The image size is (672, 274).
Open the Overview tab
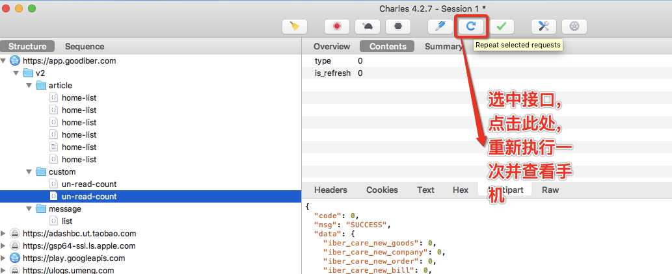click(332, 46)
